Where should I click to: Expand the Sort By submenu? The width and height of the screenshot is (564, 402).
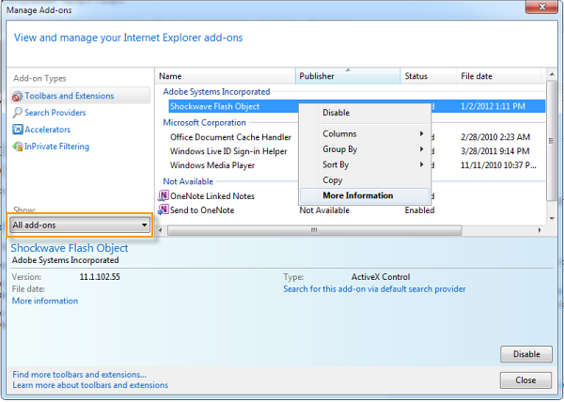pos(363,164)
